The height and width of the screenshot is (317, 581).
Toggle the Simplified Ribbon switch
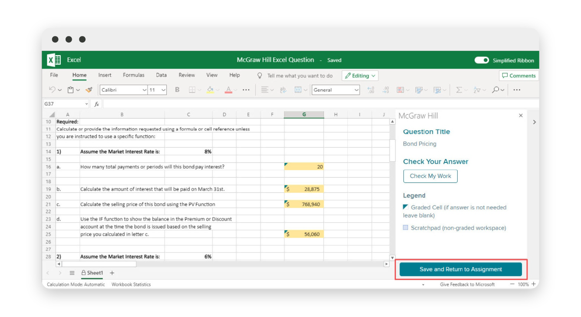click(482, 60)
